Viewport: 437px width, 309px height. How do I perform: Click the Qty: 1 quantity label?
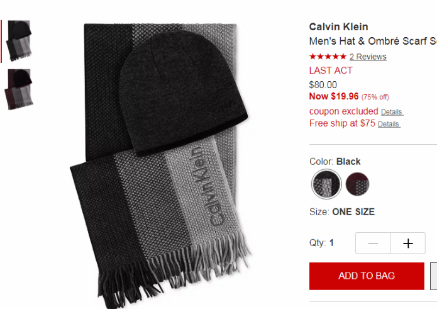321,243
